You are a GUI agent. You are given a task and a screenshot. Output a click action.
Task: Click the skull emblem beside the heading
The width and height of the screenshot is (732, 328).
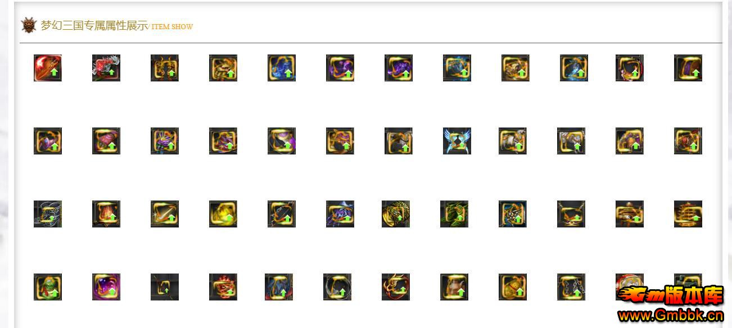tap(29, 25)
